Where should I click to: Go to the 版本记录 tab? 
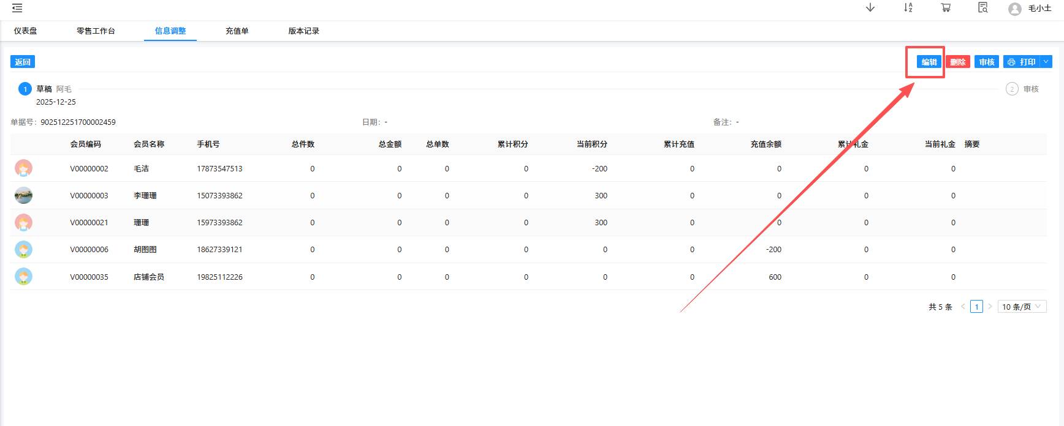tap(303, 31)
